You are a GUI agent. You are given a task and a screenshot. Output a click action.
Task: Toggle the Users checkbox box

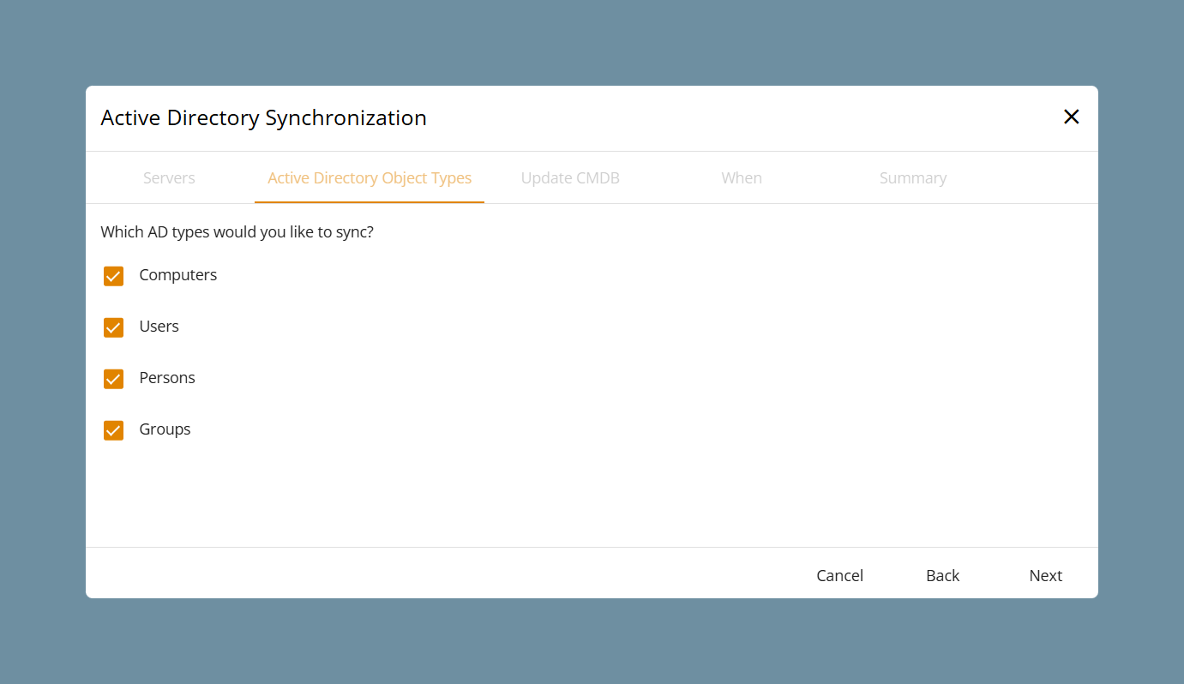click(x=113, y=327)
